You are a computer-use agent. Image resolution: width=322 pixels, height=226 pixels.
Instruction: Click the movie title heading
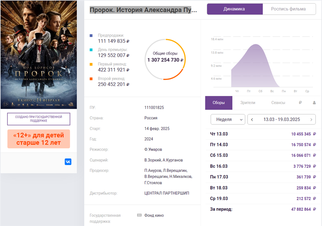pos(143,10)
